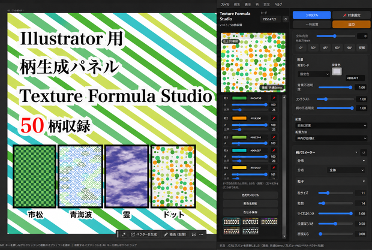
Task: Open the background mode dropdown 固定色
Action: point(314,74)
